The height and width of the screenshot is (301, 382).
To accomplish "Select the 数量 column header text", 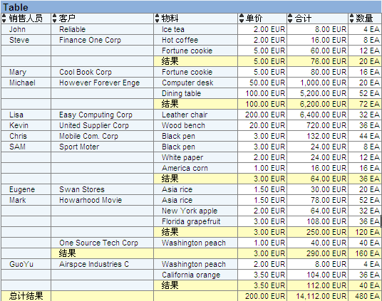I will (364, 19).
